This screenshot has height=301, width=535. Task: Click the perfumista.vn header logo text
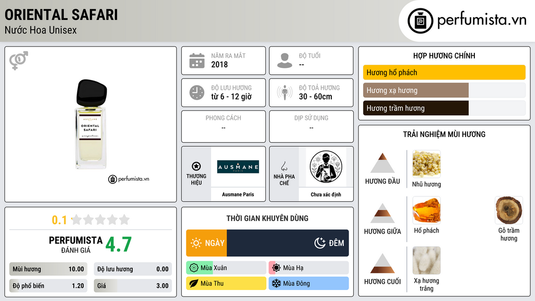[x=482, y=20]
